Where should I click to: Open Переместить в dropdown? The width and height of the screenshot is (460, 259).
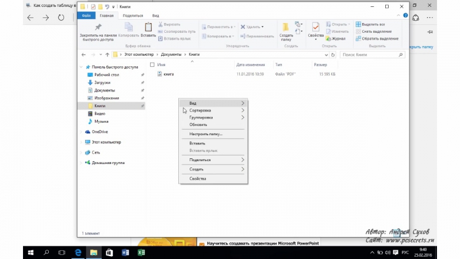(219, 26)
